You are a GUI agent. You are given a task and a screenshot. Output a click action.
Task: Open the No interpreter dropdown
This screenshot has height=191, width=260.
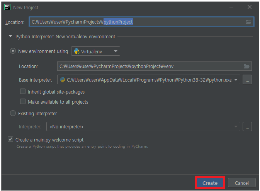coord(143,126)
